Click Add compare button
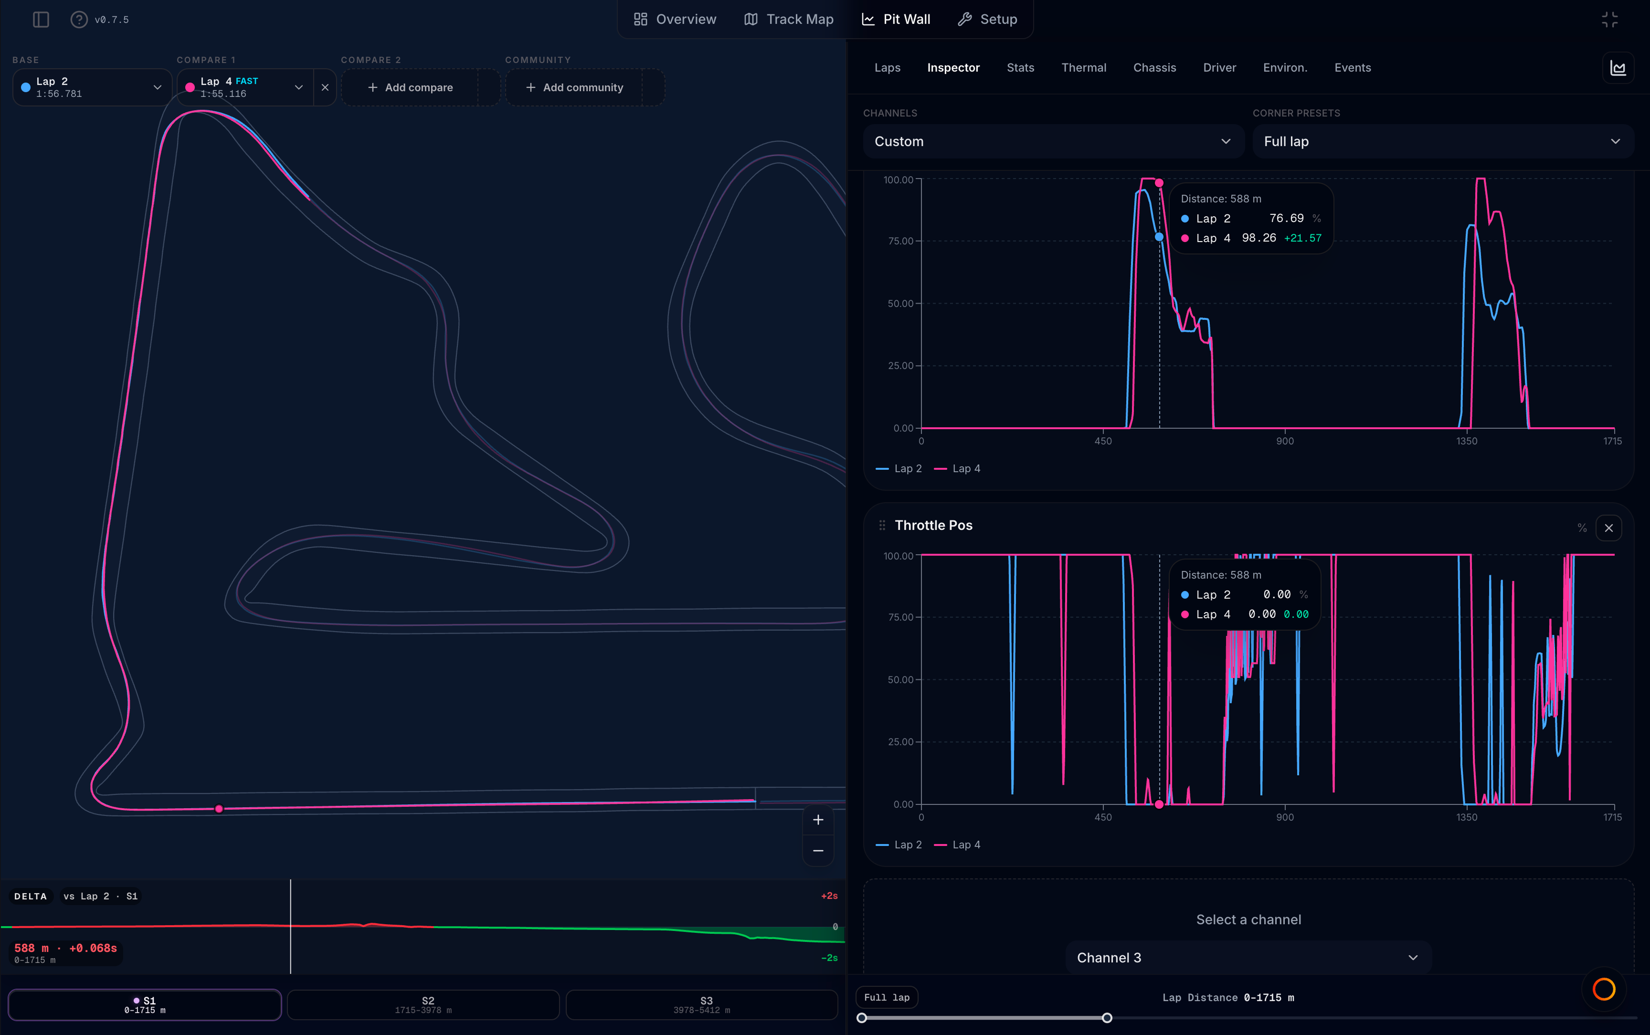This screenshot has height=1035, width=1650. [x=410, y=88]
